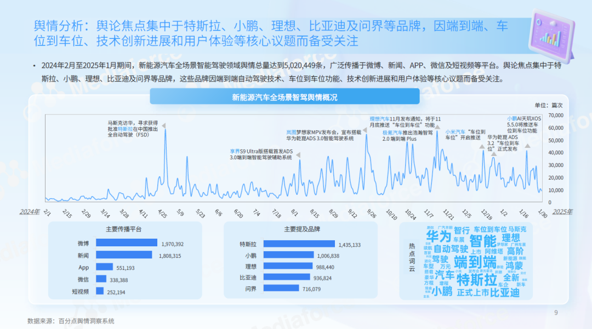Select the value 936,824
The image size is (592, 329).
pyautogui.click(x=322, y=278)
